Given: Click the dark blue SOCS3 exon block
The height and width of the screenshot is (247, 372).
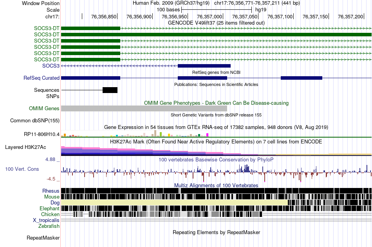Looking at the screenshot, I should (204, 66).
